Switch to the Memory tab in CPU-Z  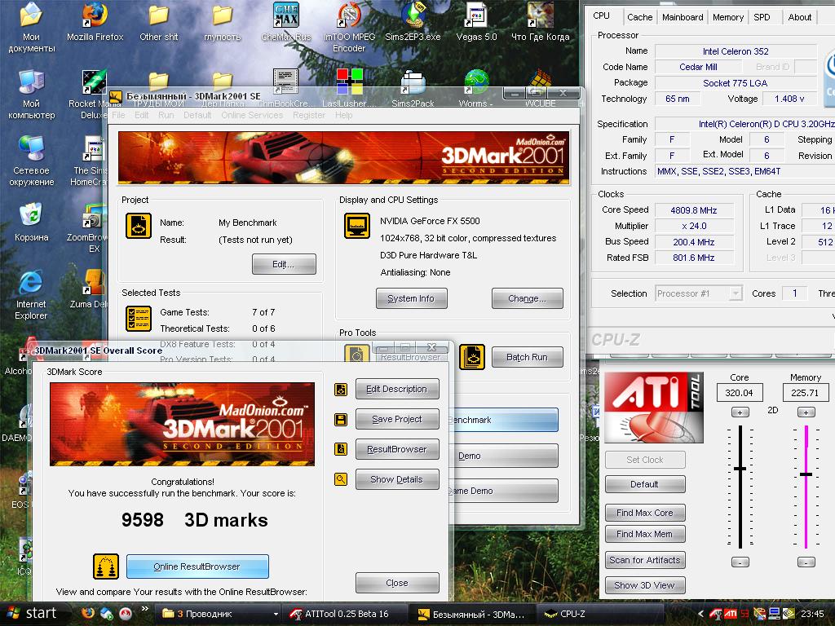coord(728,17)
